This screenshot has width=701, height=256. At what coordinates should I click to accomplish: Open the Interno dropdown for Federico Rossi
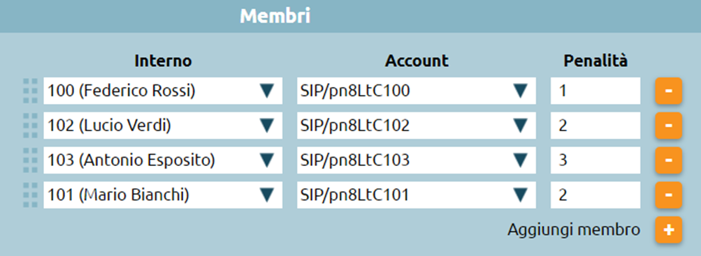point(163,91)
